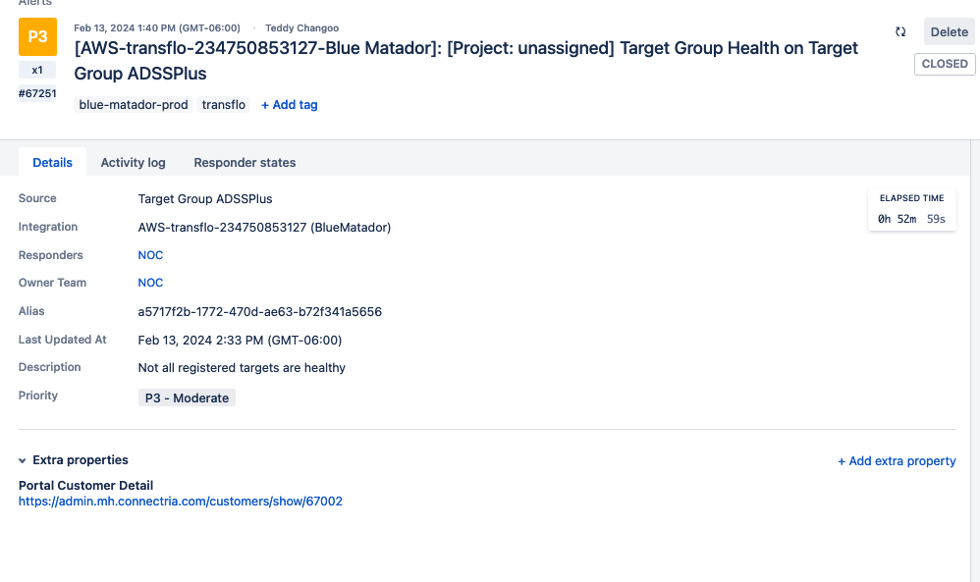Click the P3 priority badge

[x=37, y=37]
